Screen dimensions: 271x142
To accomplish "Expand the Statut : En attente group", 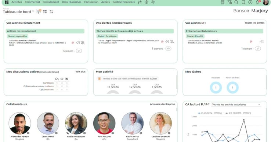I will click(x=107, y=36).
